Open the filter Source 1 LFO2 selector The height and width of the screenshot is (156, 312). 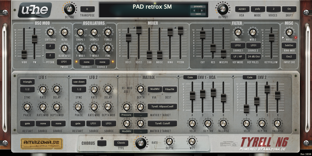pyautogui.click(x=238, y=45)
